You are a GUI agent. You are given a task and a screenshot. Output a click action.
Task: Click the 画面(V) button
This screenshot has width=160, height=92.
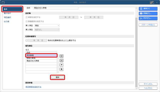(x=148, y=8)
